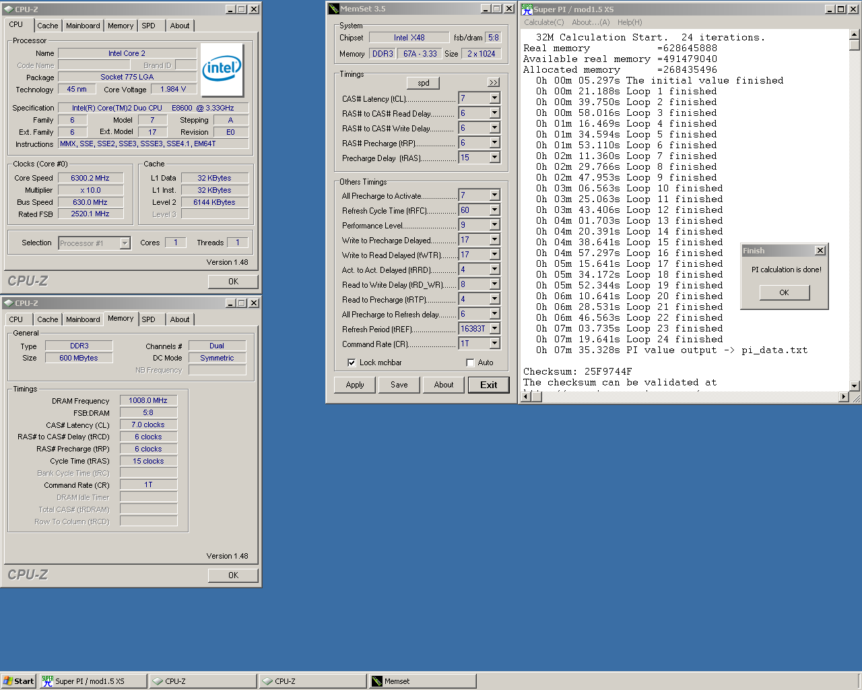This screenshot has height=690, width=862.
Task: Open the Calculate(C) menu in Super PI
Action: click(x=544, y=22)
